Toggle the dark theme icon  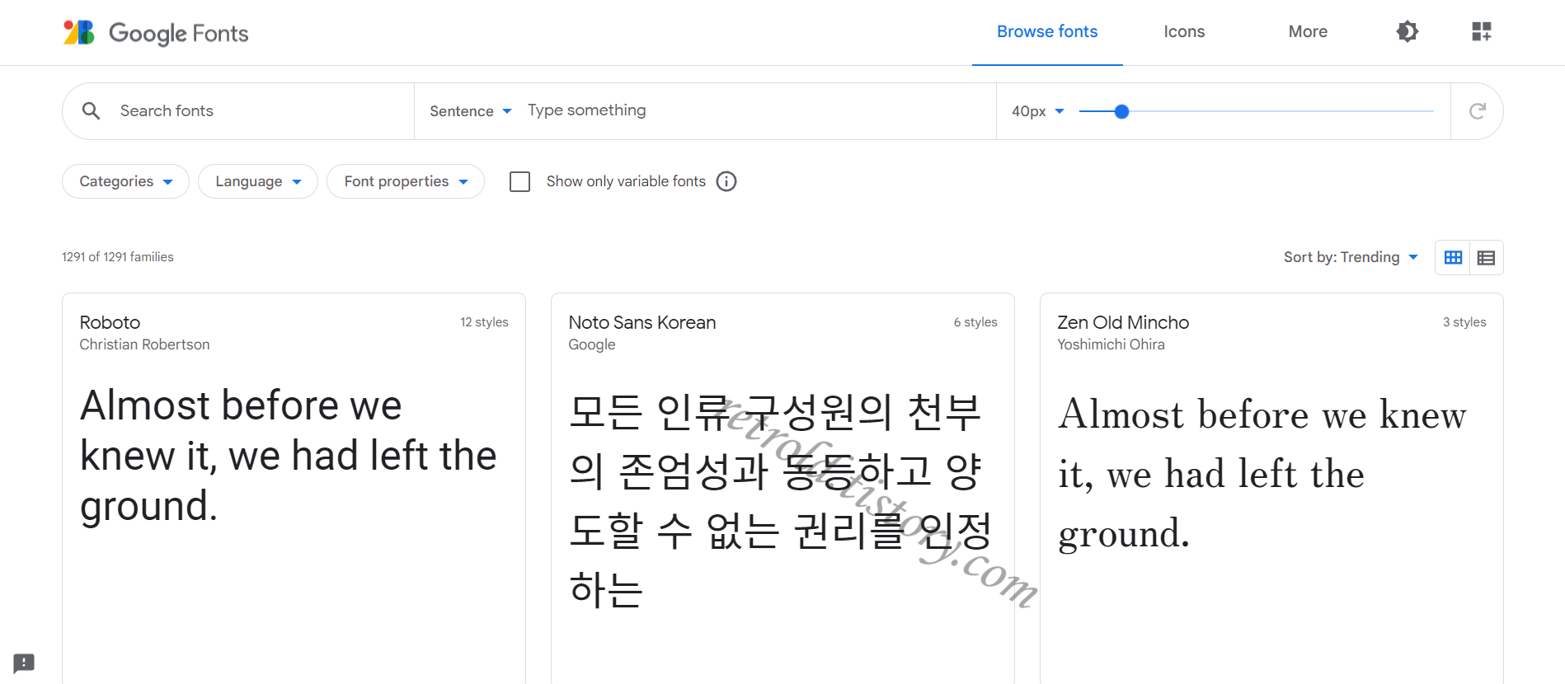(x=1407, y=31)
